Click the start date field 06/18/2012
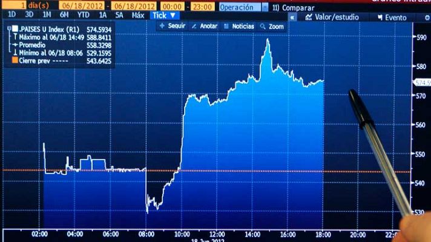Image resolution: width=431 pixels, height=242 pixels. click(x=77, y=7)
